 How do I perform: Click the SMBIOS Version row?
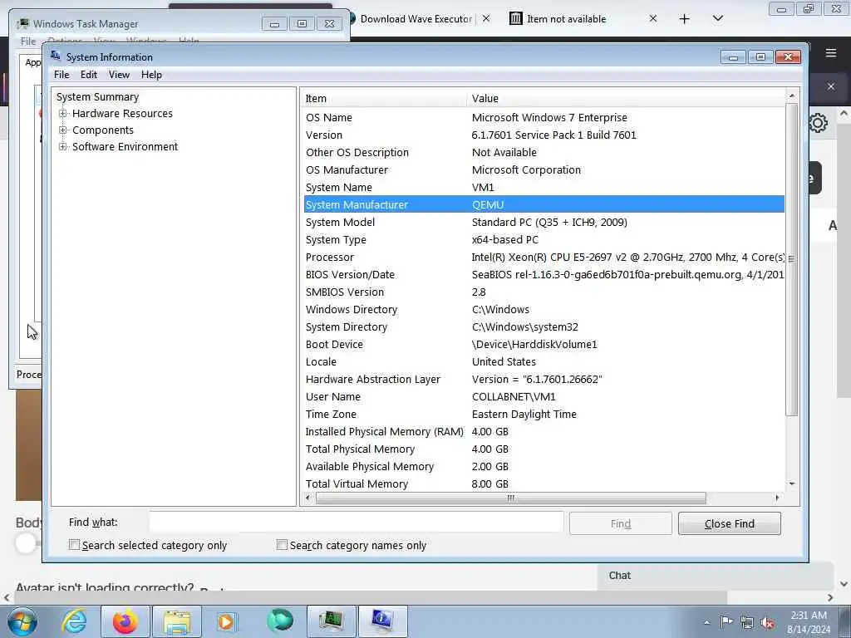(x=544, y=292)
